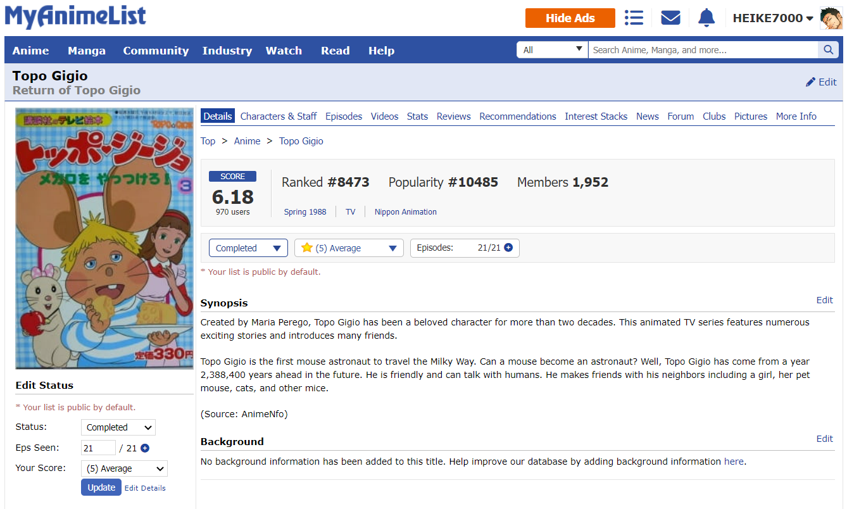The width and height of the screenshot is (847, 509).
Task: Open the HEIKE7000 username menu
Action: (772, 18)
